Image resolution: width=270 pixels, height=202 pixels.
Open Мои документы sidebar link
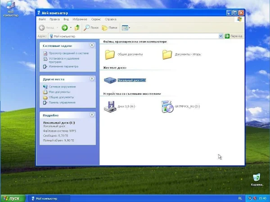click(x=59, y=92)
